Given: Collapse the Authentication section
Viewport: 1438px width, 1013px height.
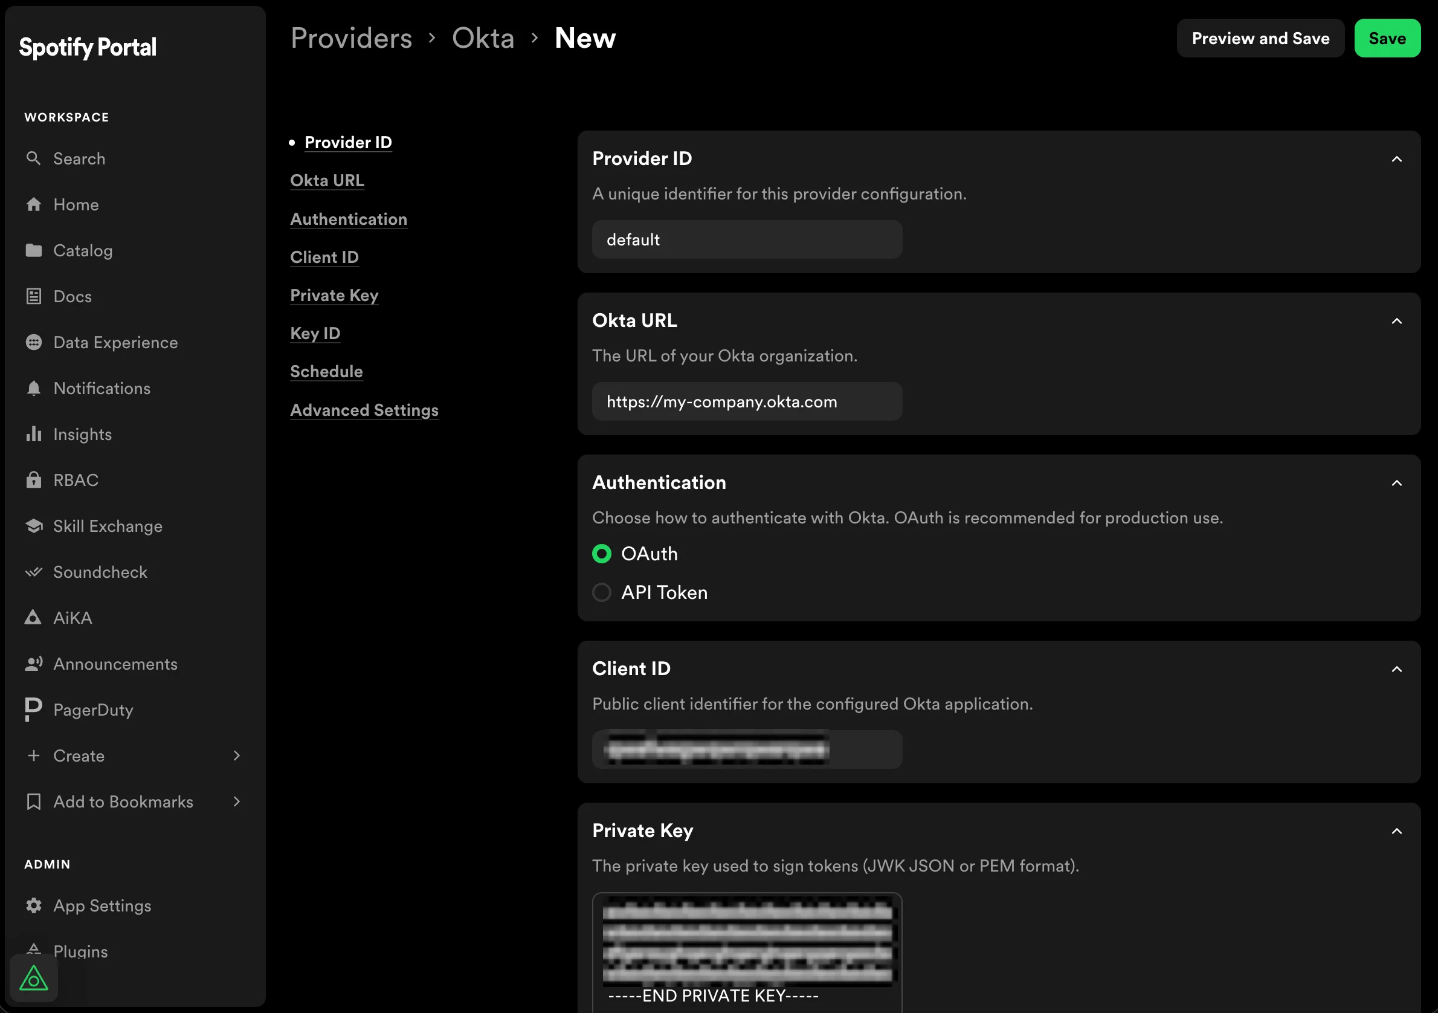Looking at the screenshot, I should point(1397,483).
